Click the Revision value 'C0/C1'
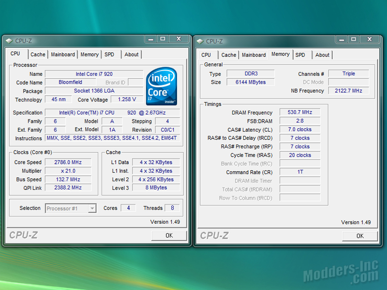The image size is (387, 290). click(167, 130)
